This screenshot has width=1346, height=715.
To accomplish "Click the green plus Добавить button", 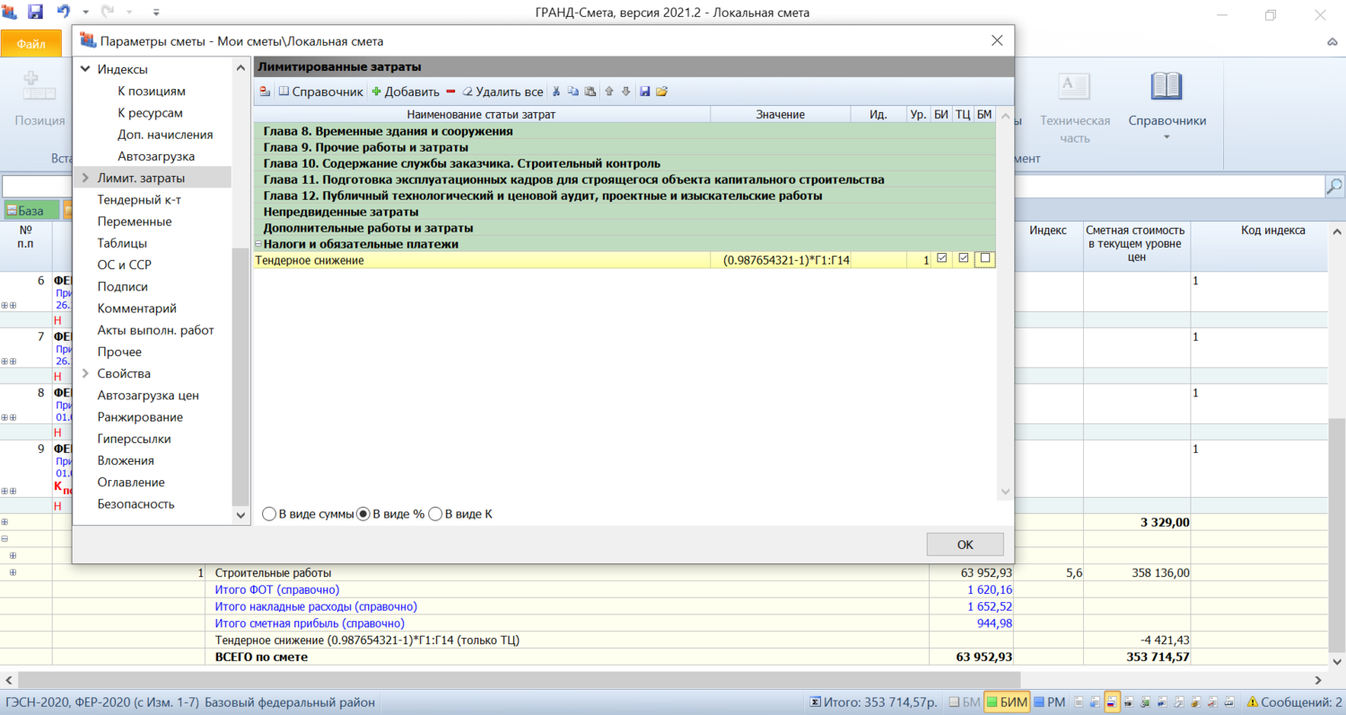I will click(406, 92).
